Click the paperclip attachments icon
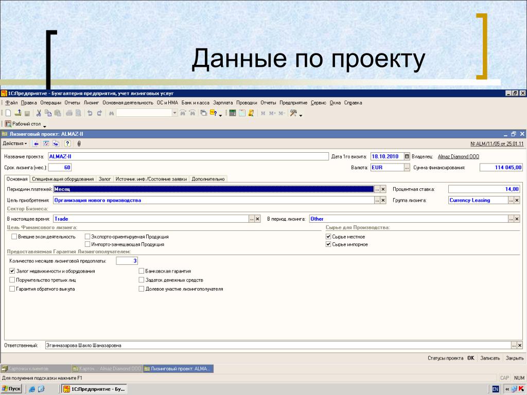This screenshot has height=395, width=527. [x=79, y=144]
